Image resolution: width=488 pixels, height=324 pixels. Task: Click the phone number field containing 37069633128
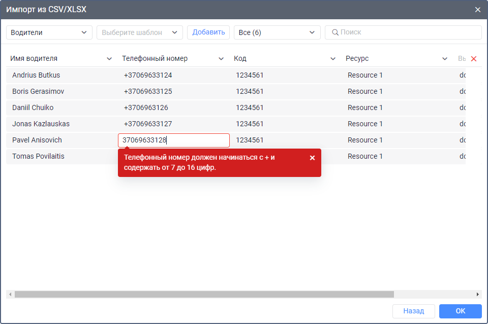173,140
